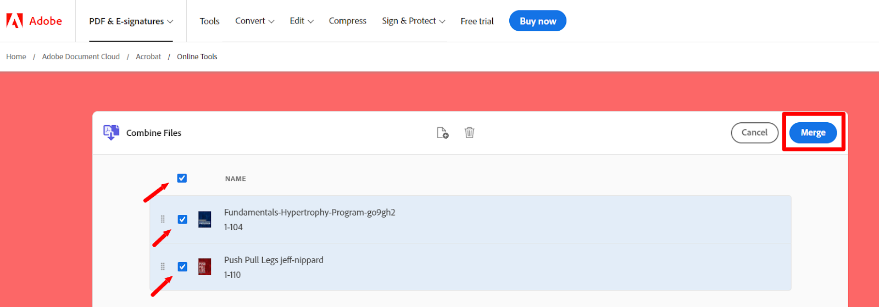879x307 pixels.
Task: Select the Compress menu item
Action: click(348, 21)
